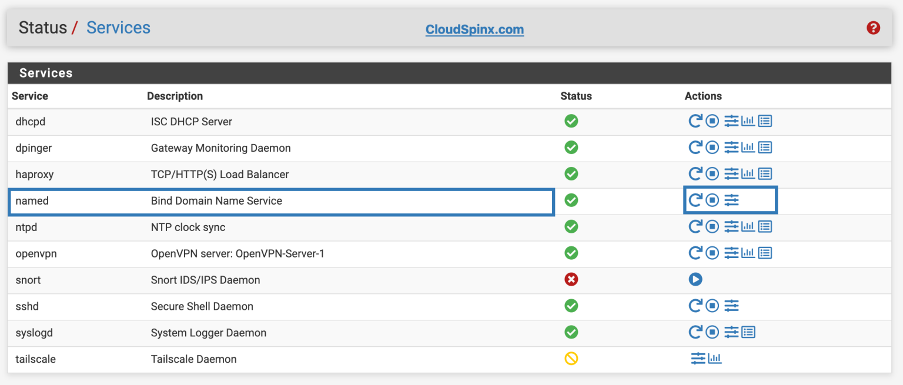
Task: Open related settings for dpinger
Action: [731, 147]
